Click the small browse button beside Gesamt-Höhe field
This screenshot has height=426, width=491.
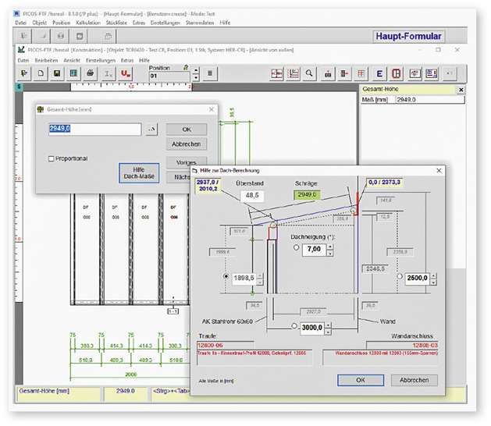point(152,130)
